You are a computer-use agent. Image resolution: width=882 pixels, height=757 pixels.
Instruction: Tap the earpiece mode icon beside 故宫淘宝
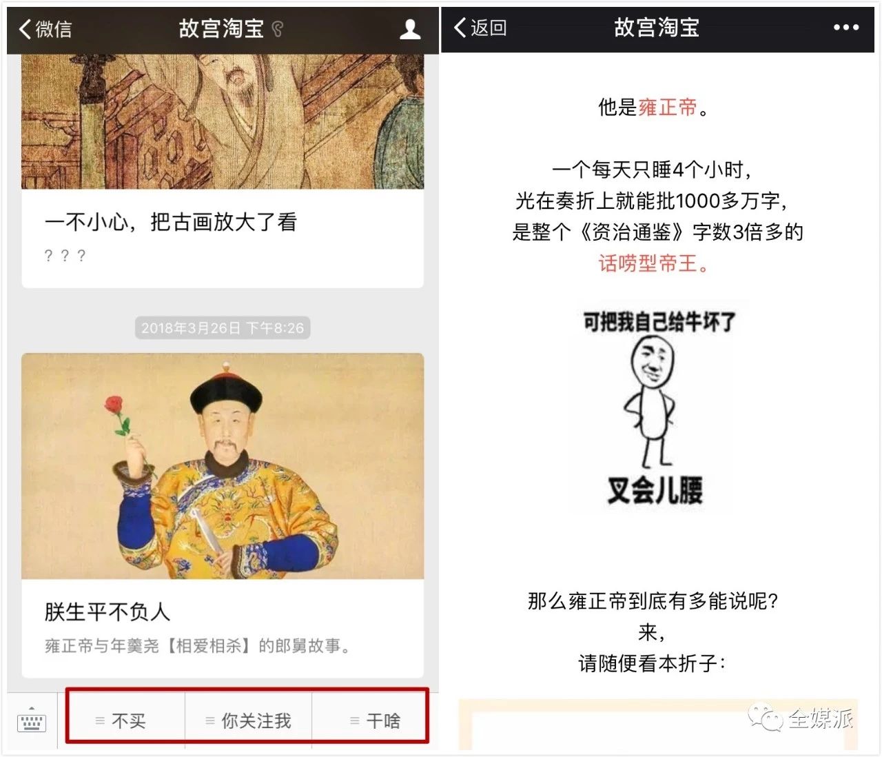[278, 29]
